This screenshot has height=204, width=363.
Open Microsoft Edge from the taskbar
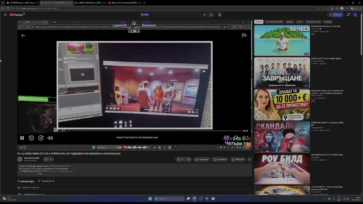coord(194,199)
